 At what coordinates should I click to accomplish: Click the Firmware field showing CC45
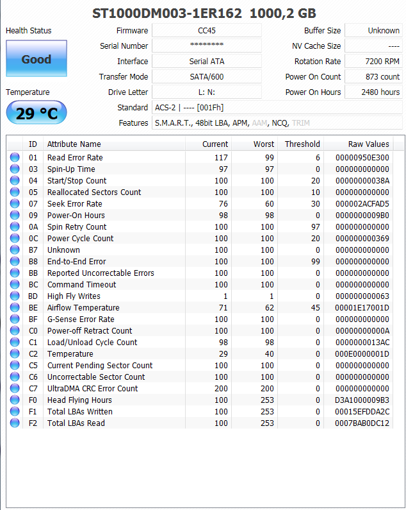tap(207, 30)
